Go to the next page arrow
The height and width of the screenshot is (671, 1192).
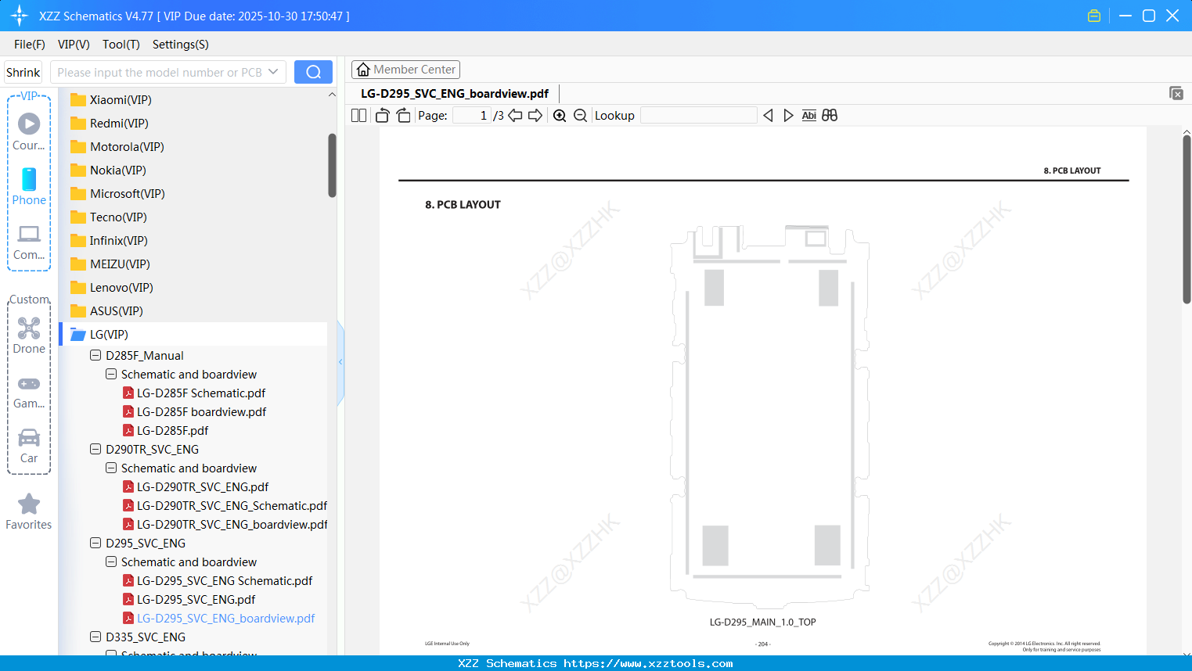pyautogui.click(x=535, y=116)
